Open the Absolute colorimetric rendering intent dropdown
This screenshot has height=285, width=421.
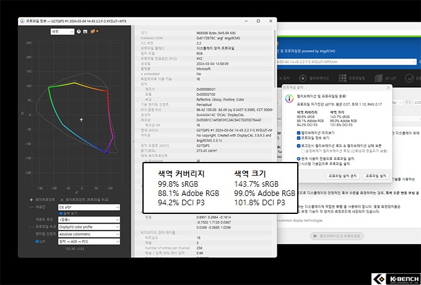89,234
